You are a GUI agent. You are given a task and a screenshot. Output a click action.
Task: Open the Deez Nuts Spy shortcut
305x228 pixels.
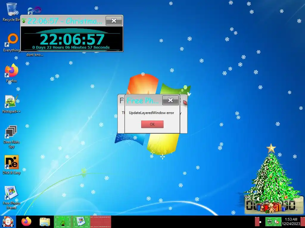12,137
